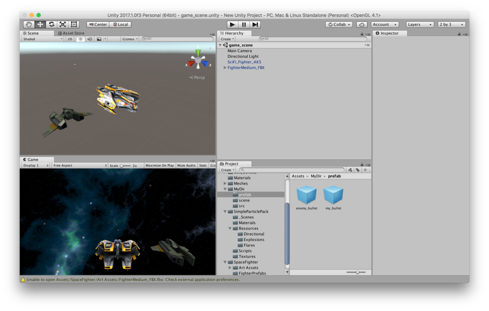Image resolution: width=489 pixels, height=311 pixels.
Task: Select the my_bullet prefab
Action: [333, 197]
